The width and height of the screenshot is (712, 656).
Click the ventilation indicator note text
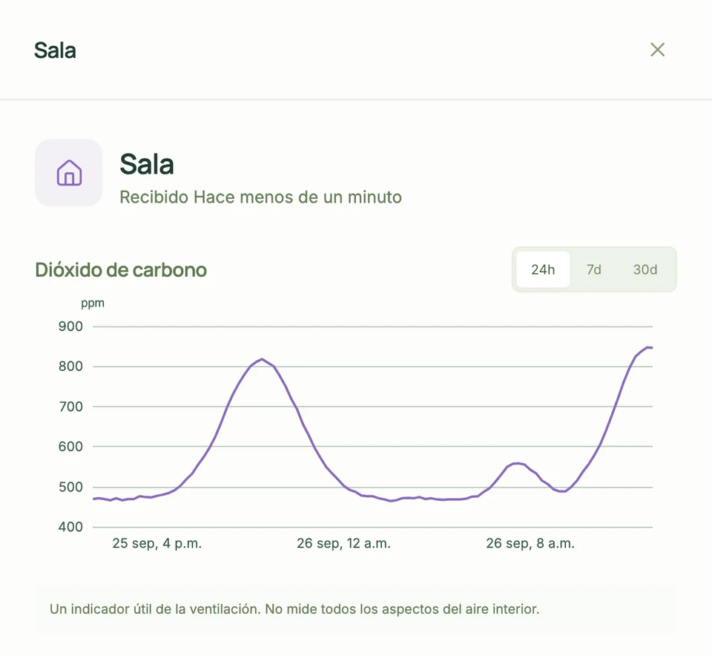coord(294,609)
